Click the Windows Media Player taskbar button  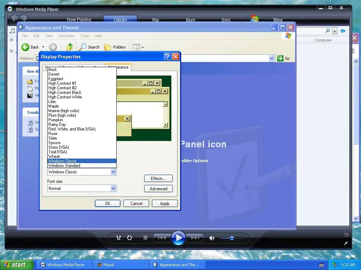click(65, 265)
